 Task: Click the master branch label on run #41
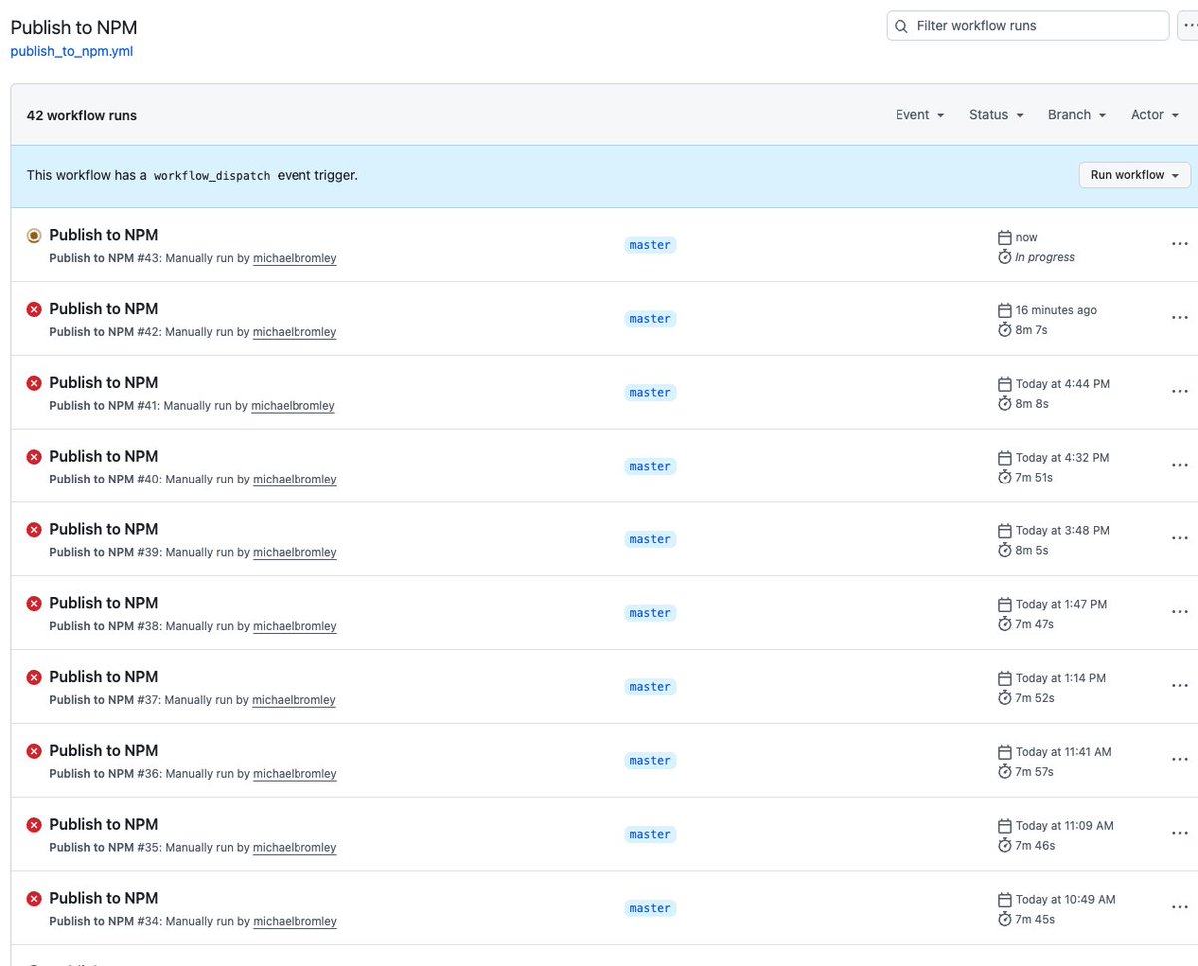point(650,393)
